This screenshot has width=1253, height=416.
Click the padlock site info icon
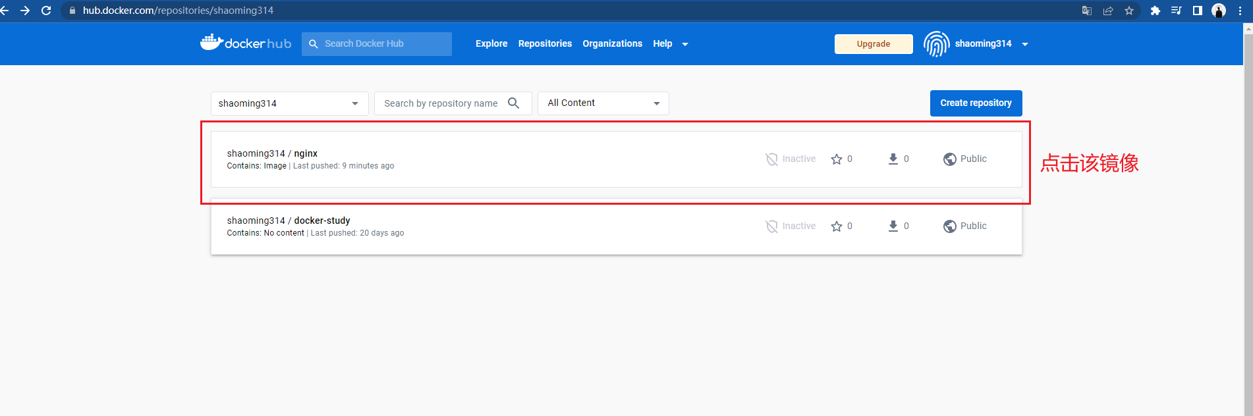[x=72, y=11]
